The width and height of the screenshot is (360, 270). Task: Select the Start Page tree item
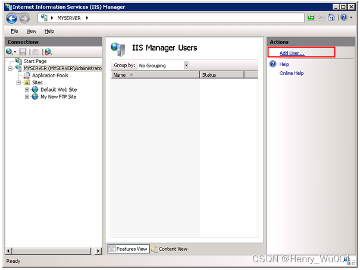tap(35, 61)
